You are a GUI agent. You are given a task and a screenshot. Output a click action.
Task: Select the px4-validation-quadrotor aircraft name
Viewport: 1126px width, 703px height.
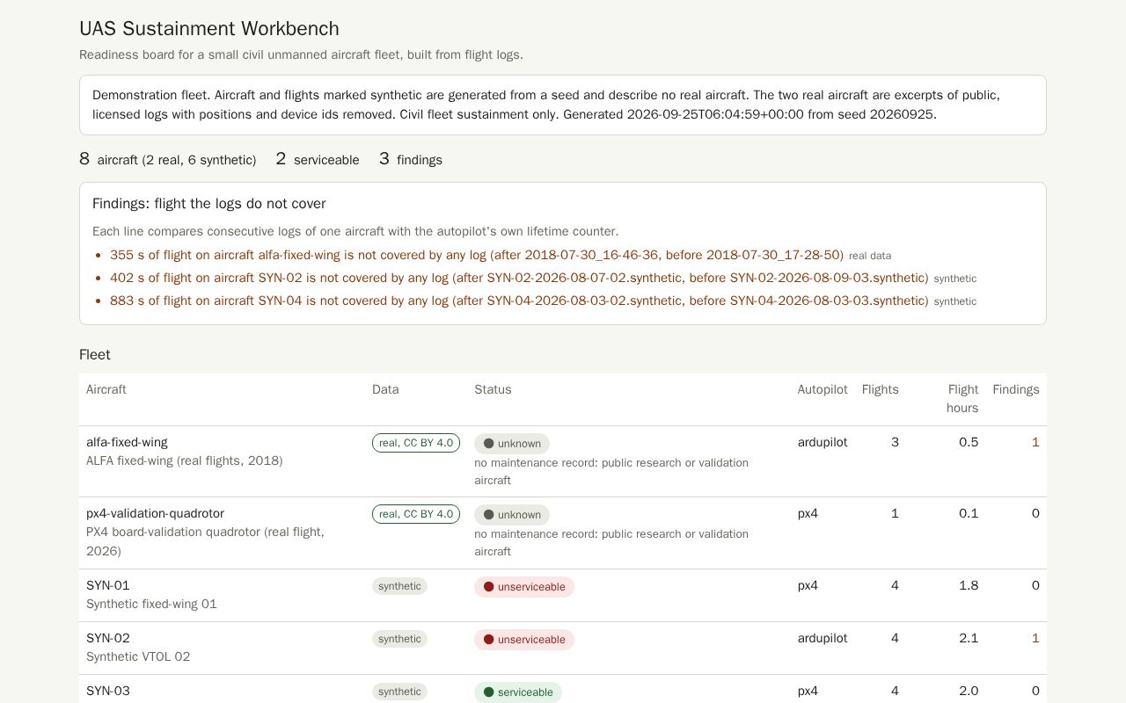pyautogui.click(x=155, y=513)
